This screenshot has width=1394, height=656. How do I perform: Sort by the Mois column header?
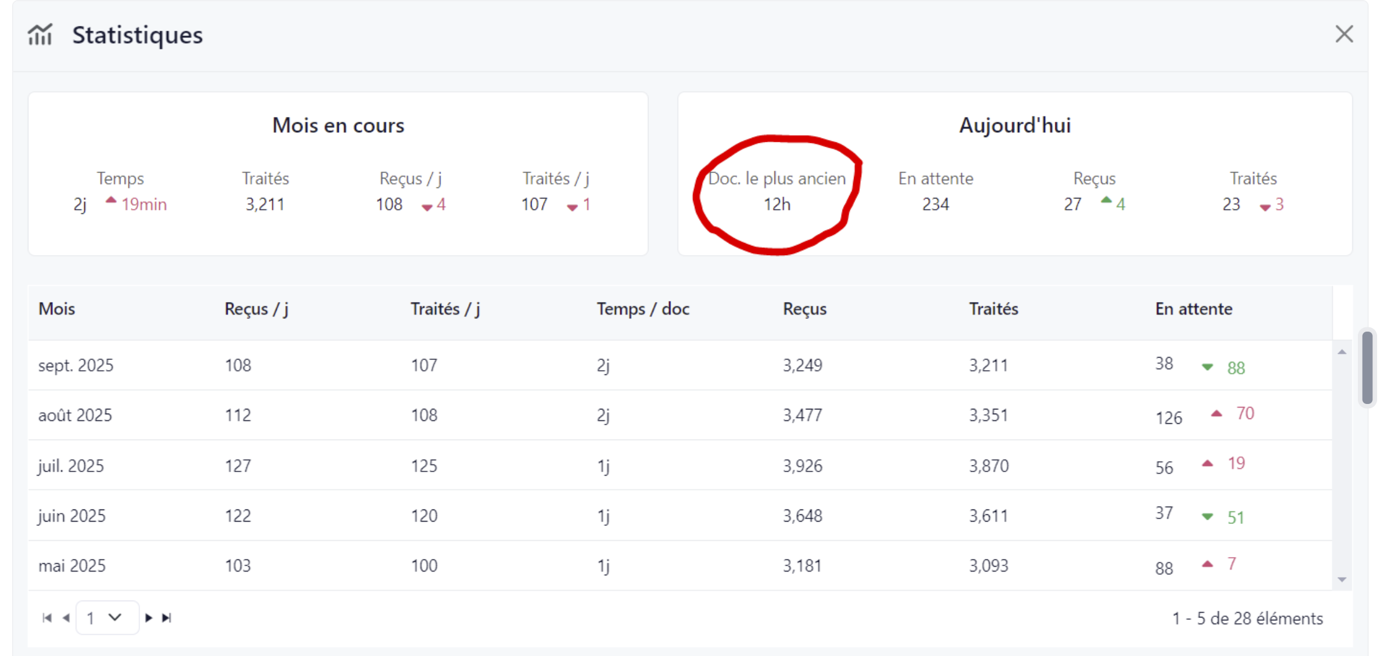tap(57, 309)
